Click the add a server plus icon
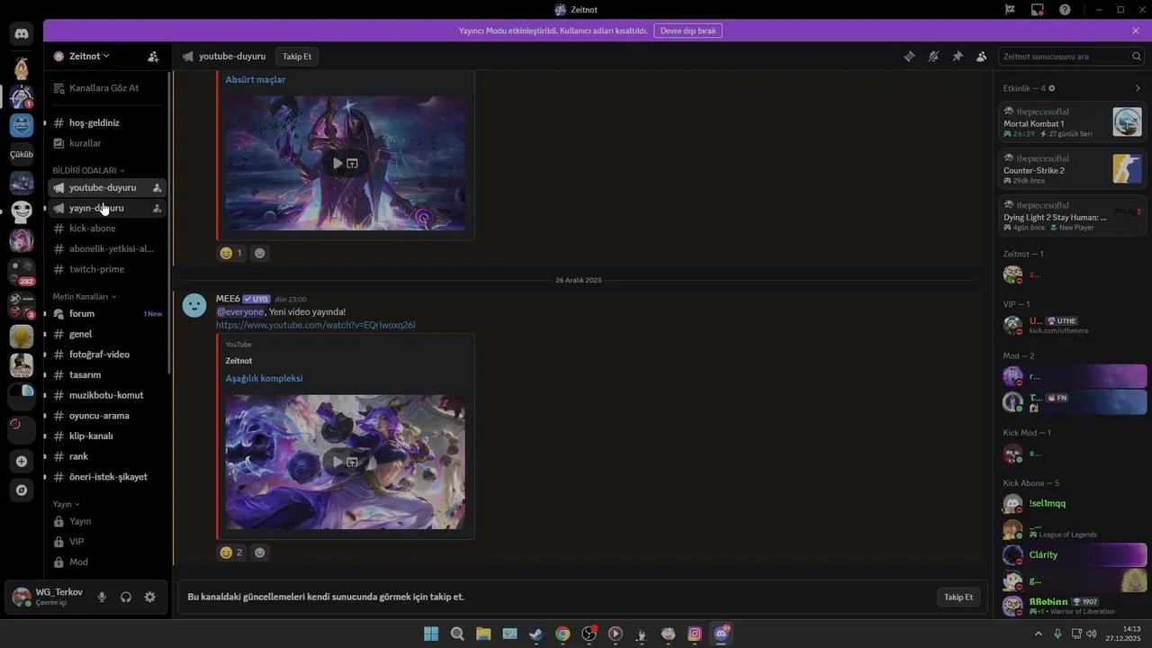The height and width of the screenshot is (648, 1152). tap(22, 461)
